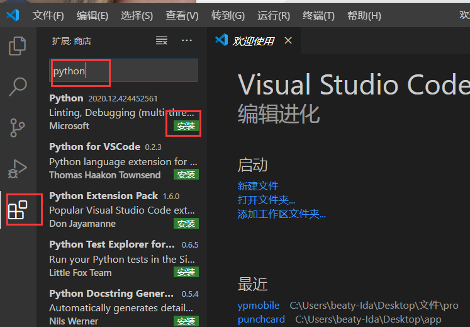Open the 选择(S) menu
Screen dimensions: 470x327
(137, 15)
